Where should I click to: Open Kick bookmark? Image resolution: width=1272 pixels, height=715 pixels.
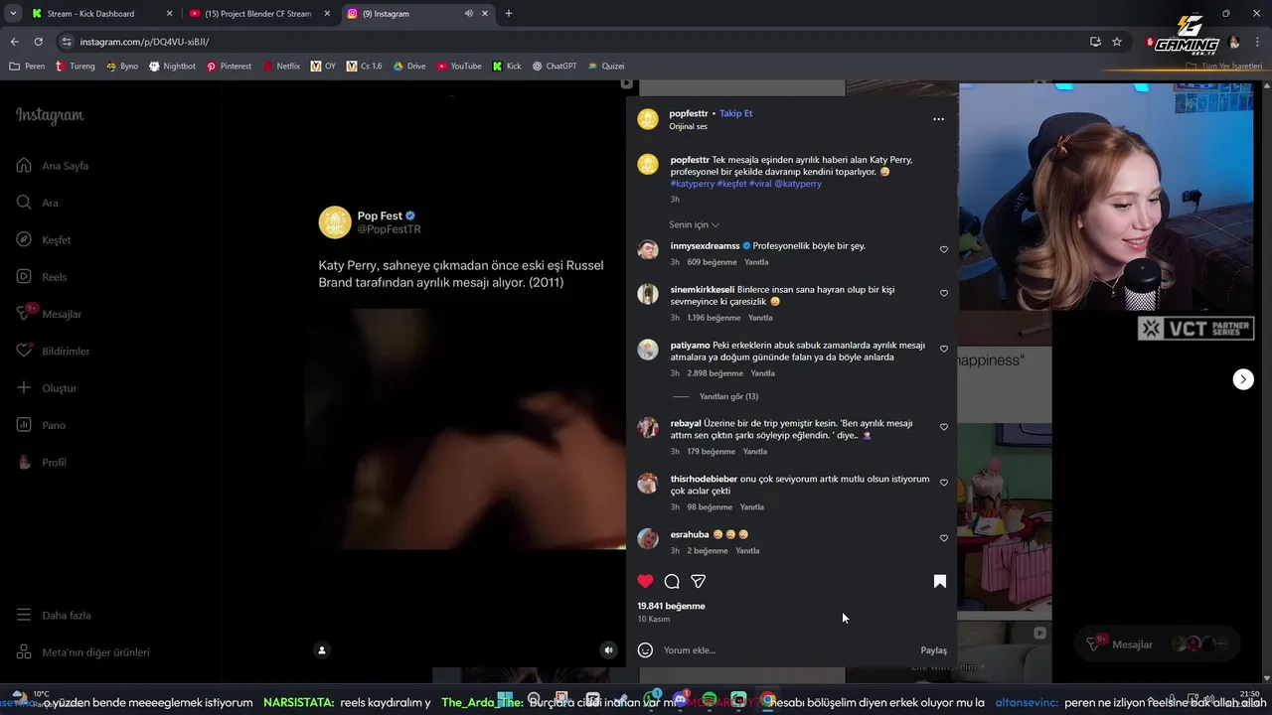(507, 67)
